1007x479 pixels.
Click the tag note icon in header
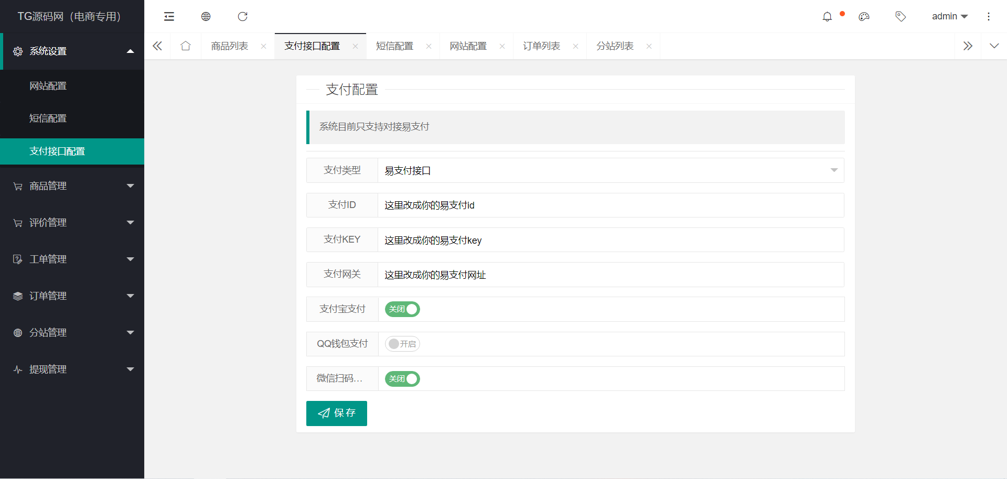[901, 17]
